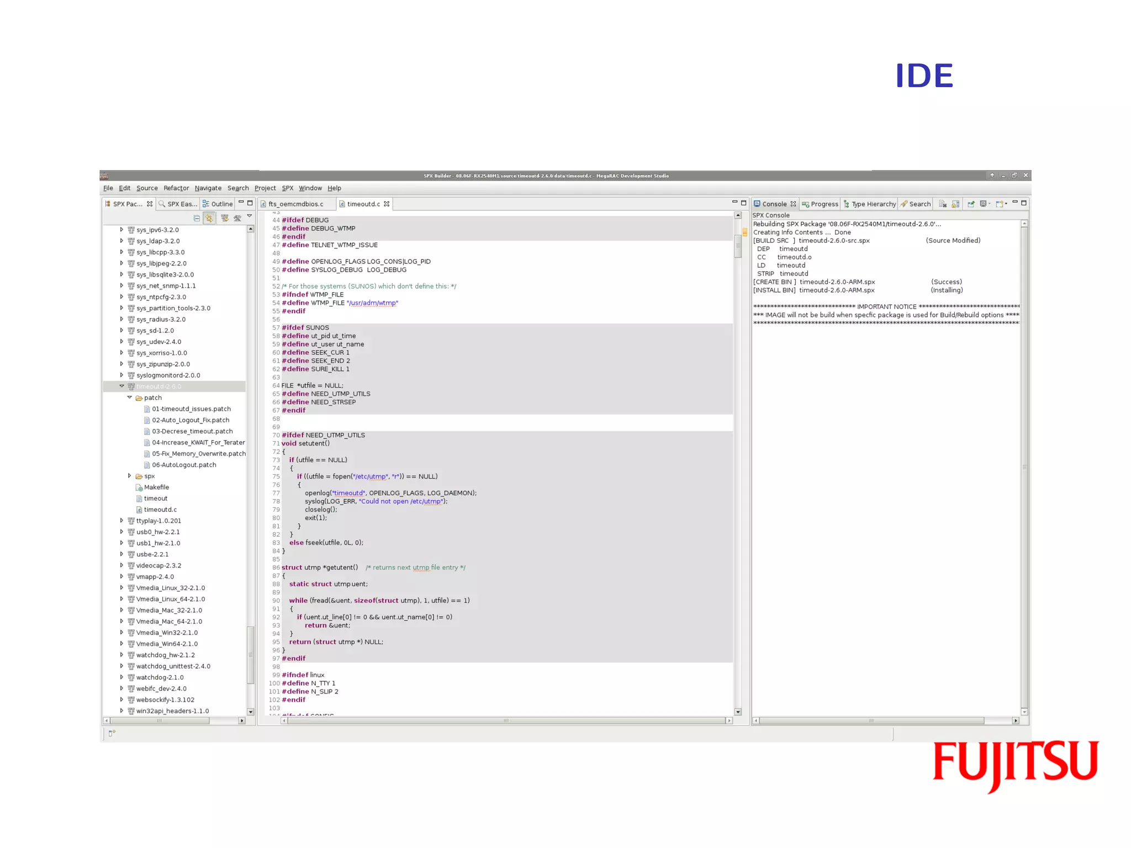1131x848 pixels.
Task: Clear the console output icon
Action: (943, 204)
